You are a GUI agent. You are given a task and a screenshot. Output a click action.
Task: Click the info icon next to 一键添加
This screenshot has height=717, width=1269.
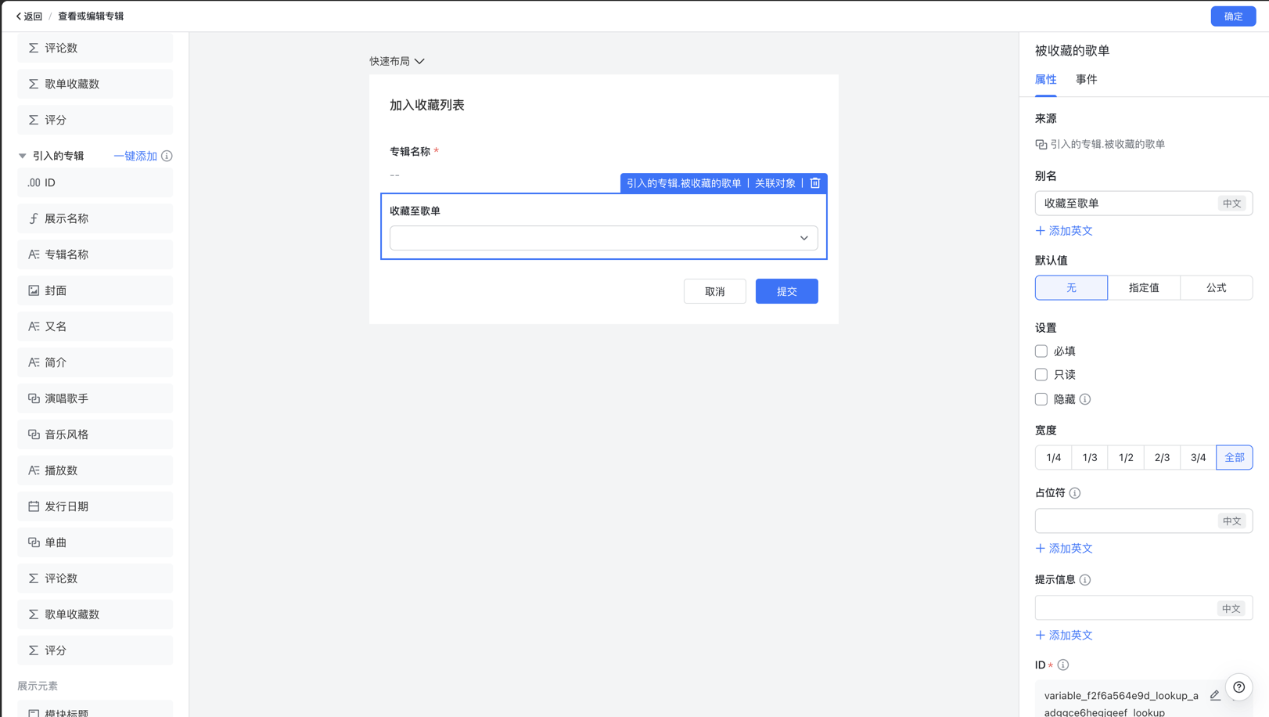167,156
